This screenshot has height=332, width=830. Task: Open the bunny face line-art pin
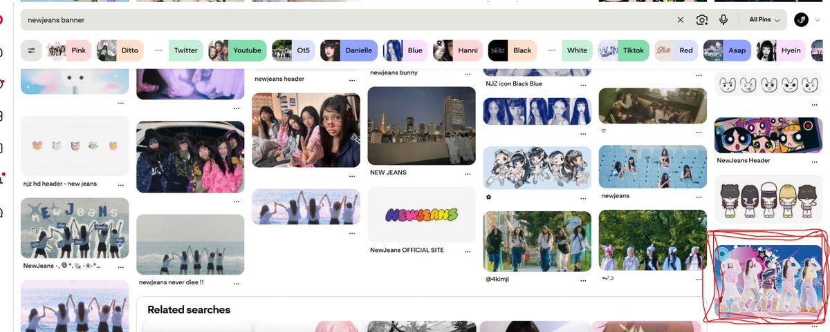point(768,84)
